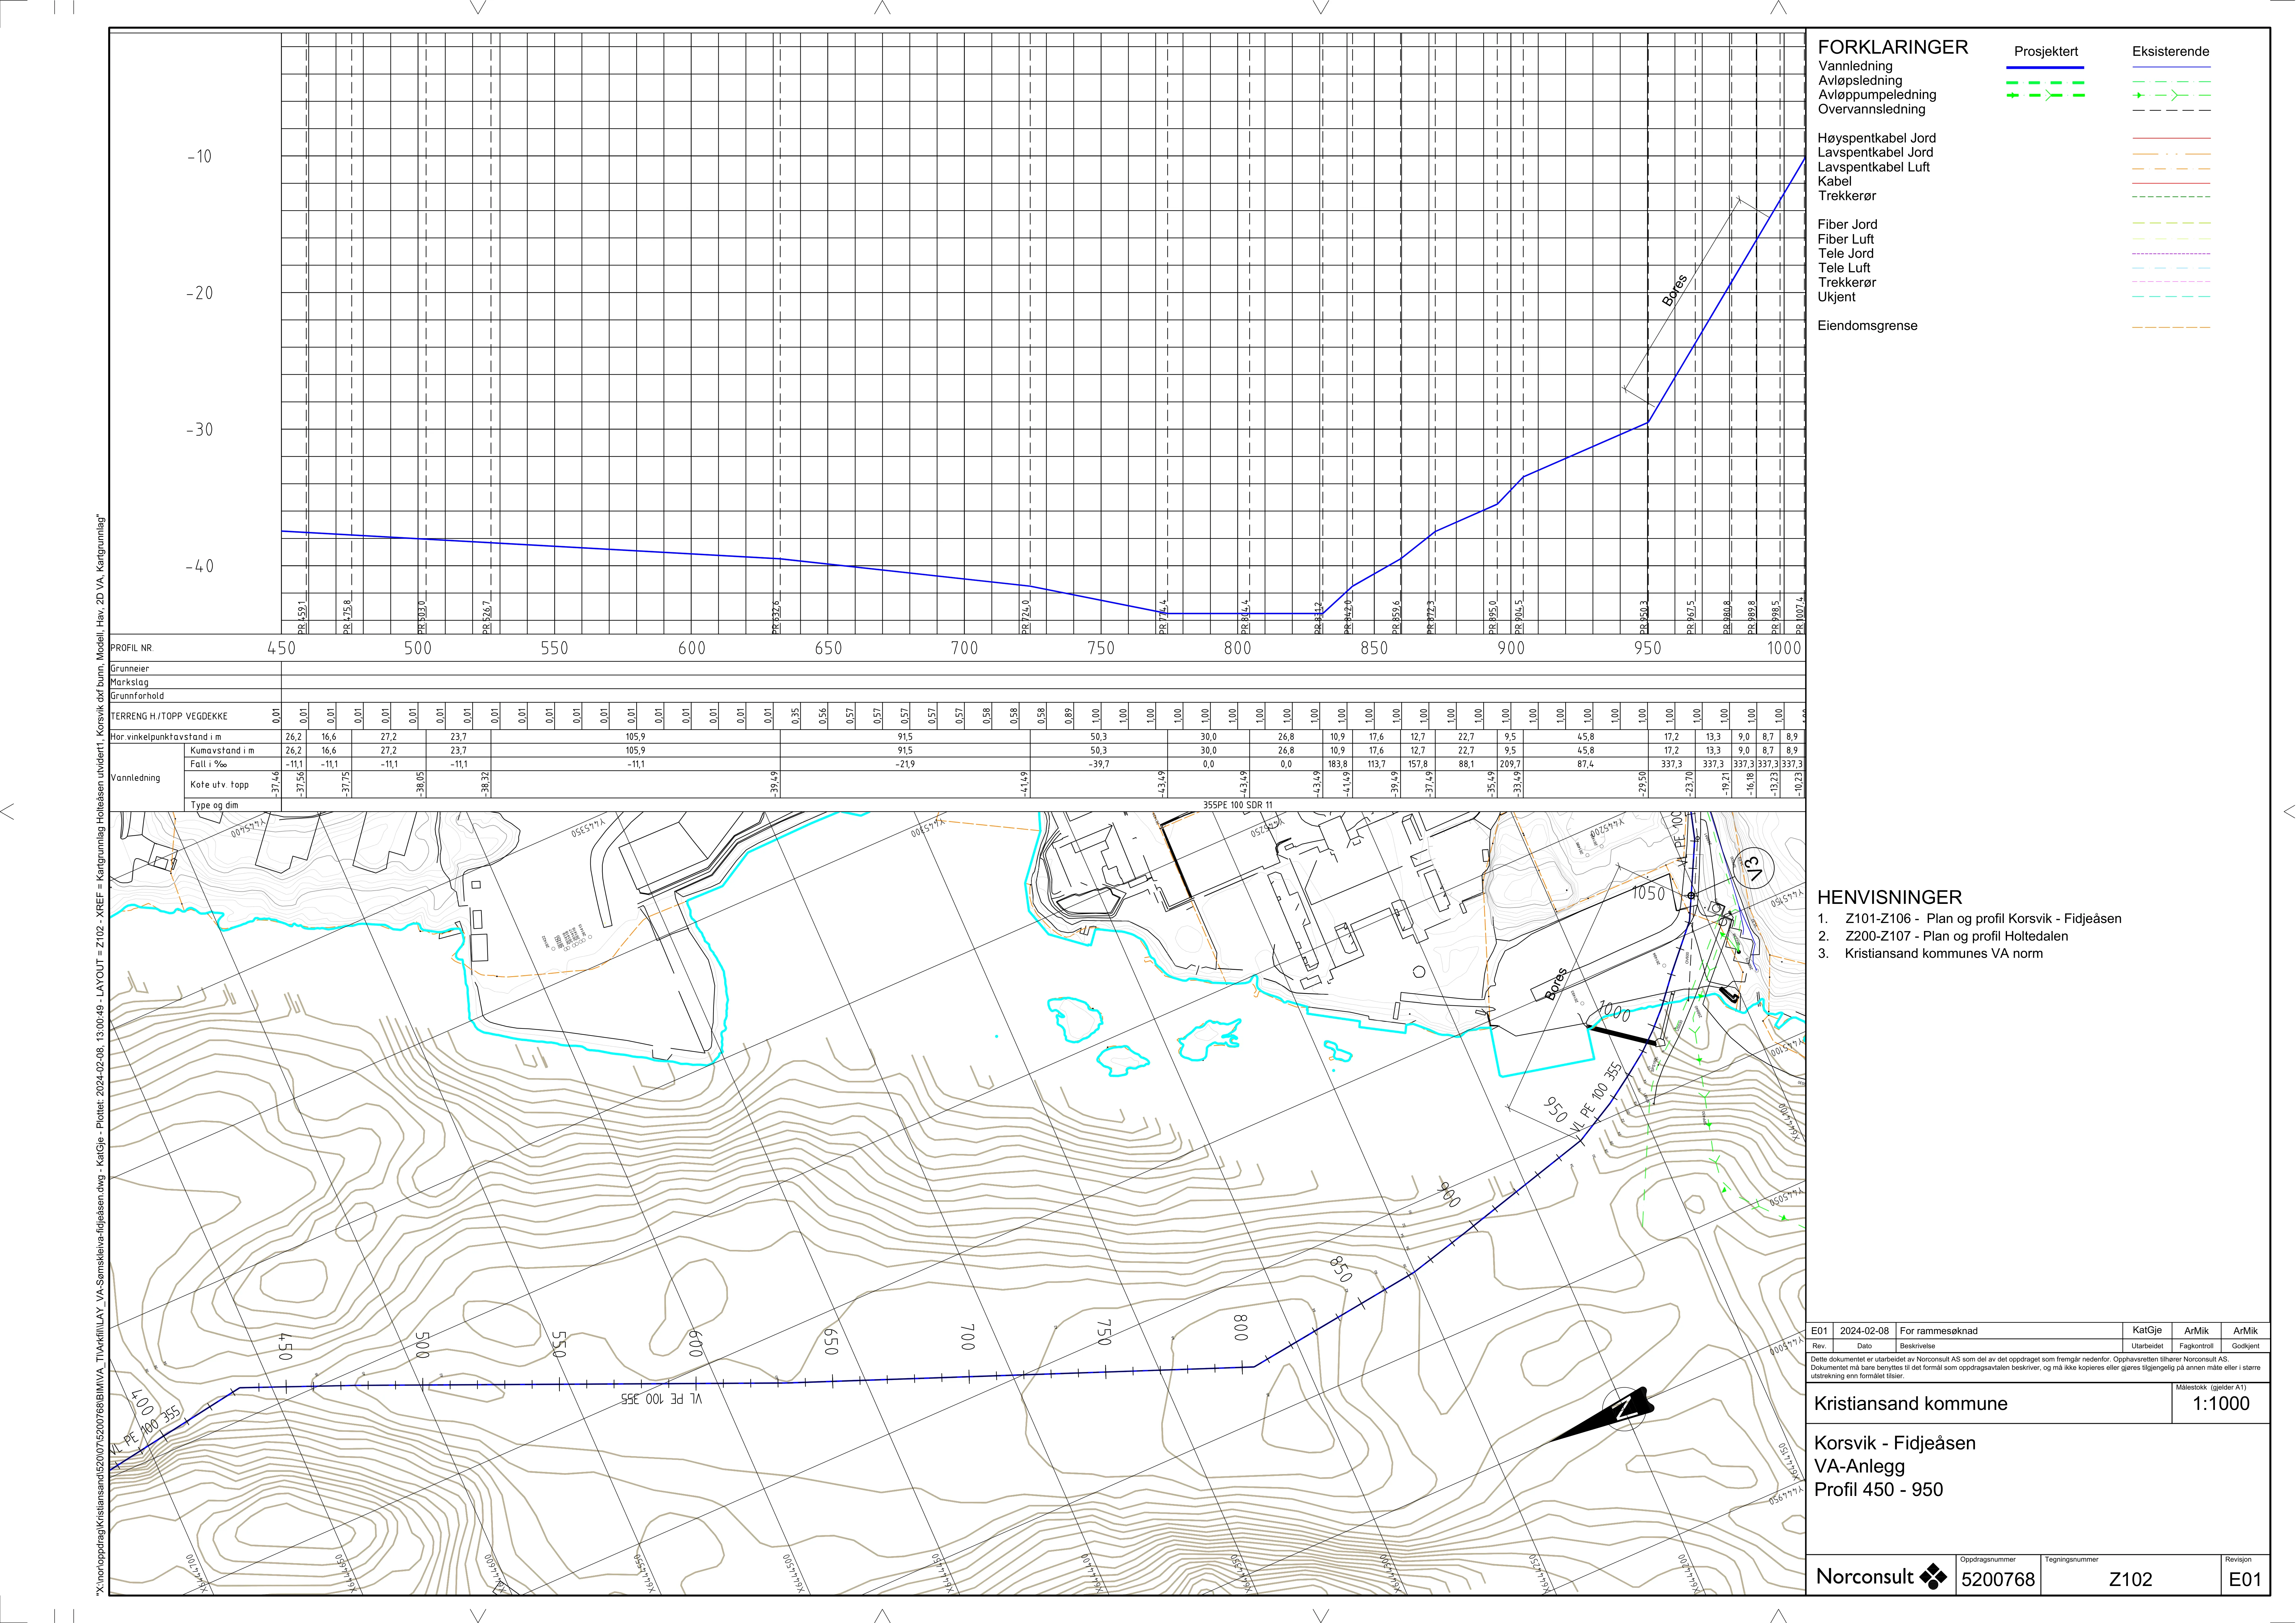Select the Kristiansand kommunes VA norm reference
2296x1623 pixels.
pos(1944,954)
